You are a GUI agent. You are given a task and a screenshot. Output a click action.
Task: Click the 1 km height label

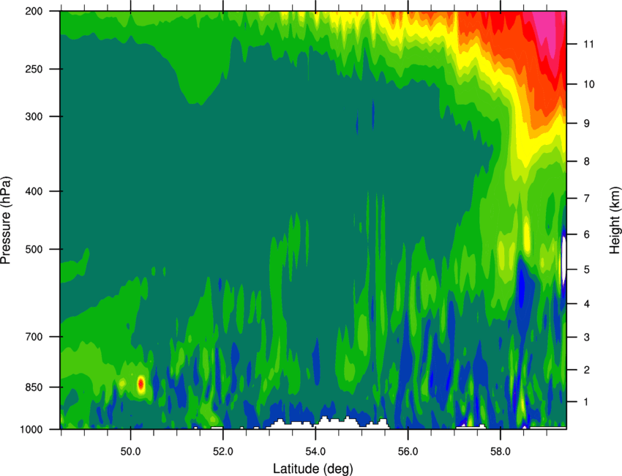pyautogui.click(x=586, y=402)
